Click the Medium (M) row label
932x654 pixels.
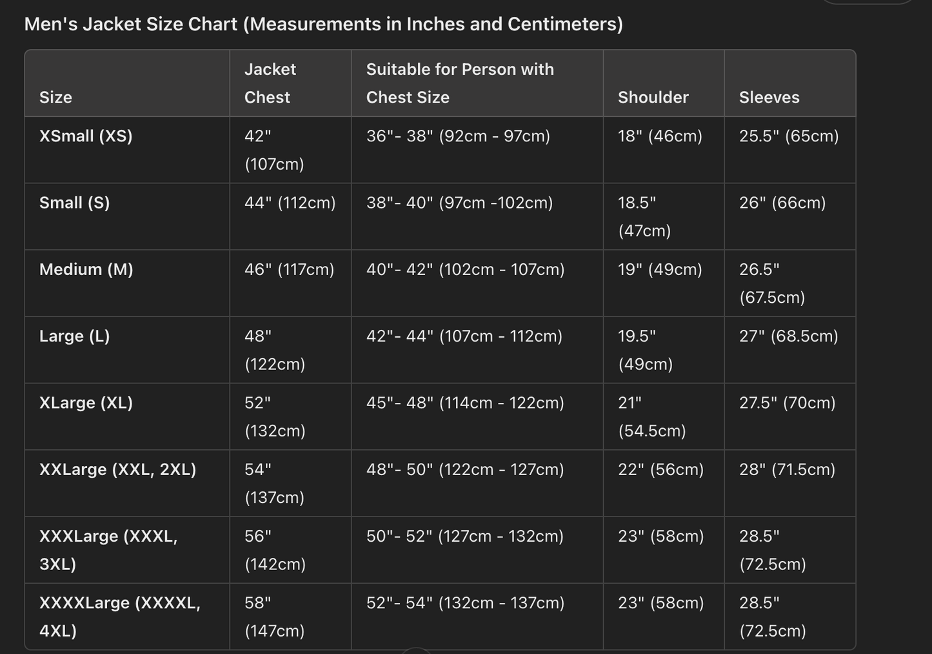click(86, 269)
